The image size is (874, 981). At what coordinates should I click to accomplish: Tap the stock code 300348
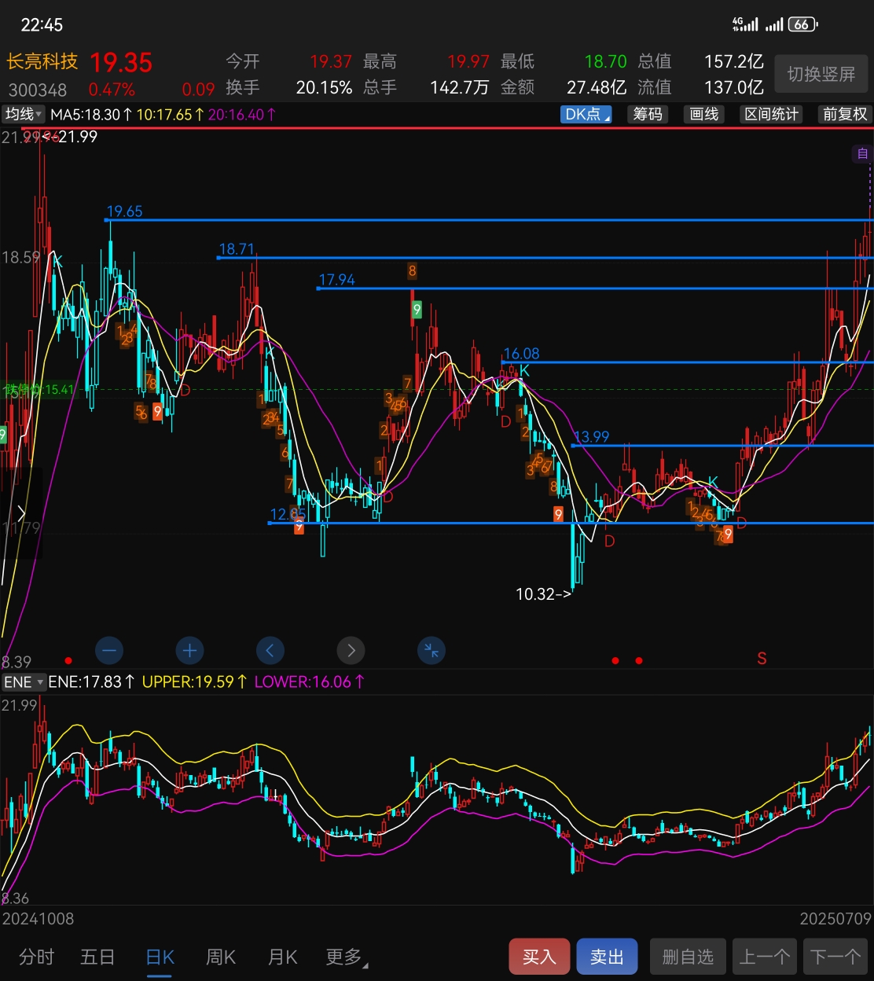point(38,90)
